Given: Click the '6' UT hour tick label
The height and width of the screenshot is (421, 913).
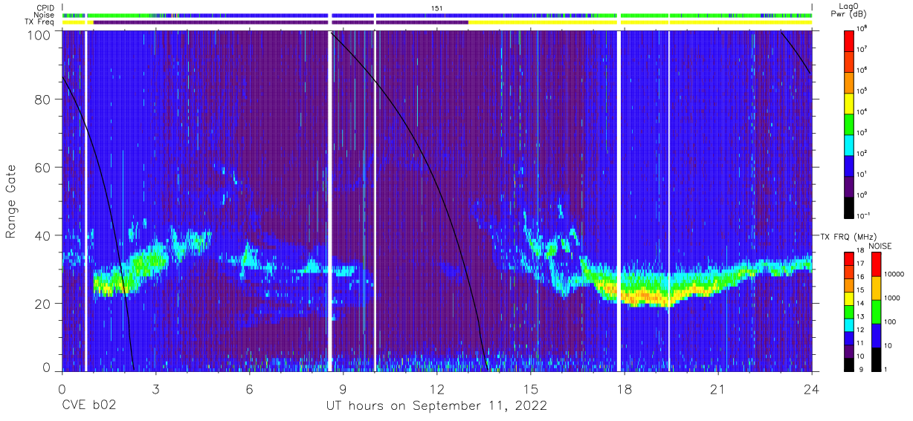Looking at the screenshot, I should pyautogui.click(x=250, y=389).
